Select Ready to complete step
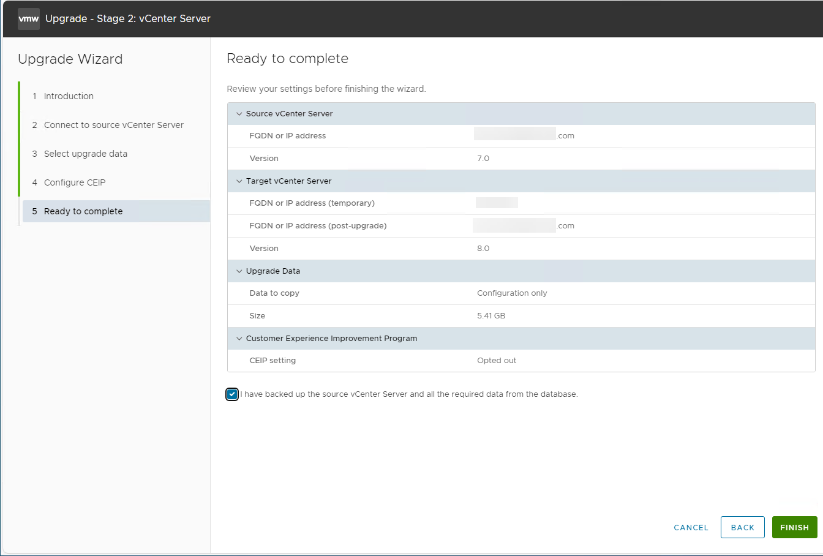823x556 pixels. pyautogui.click(x=83, y=211)
